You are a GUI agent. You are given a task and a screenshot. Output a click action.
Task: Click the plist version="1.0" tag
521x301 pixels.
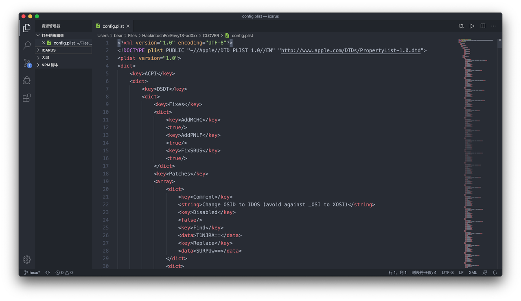point(149,58)
